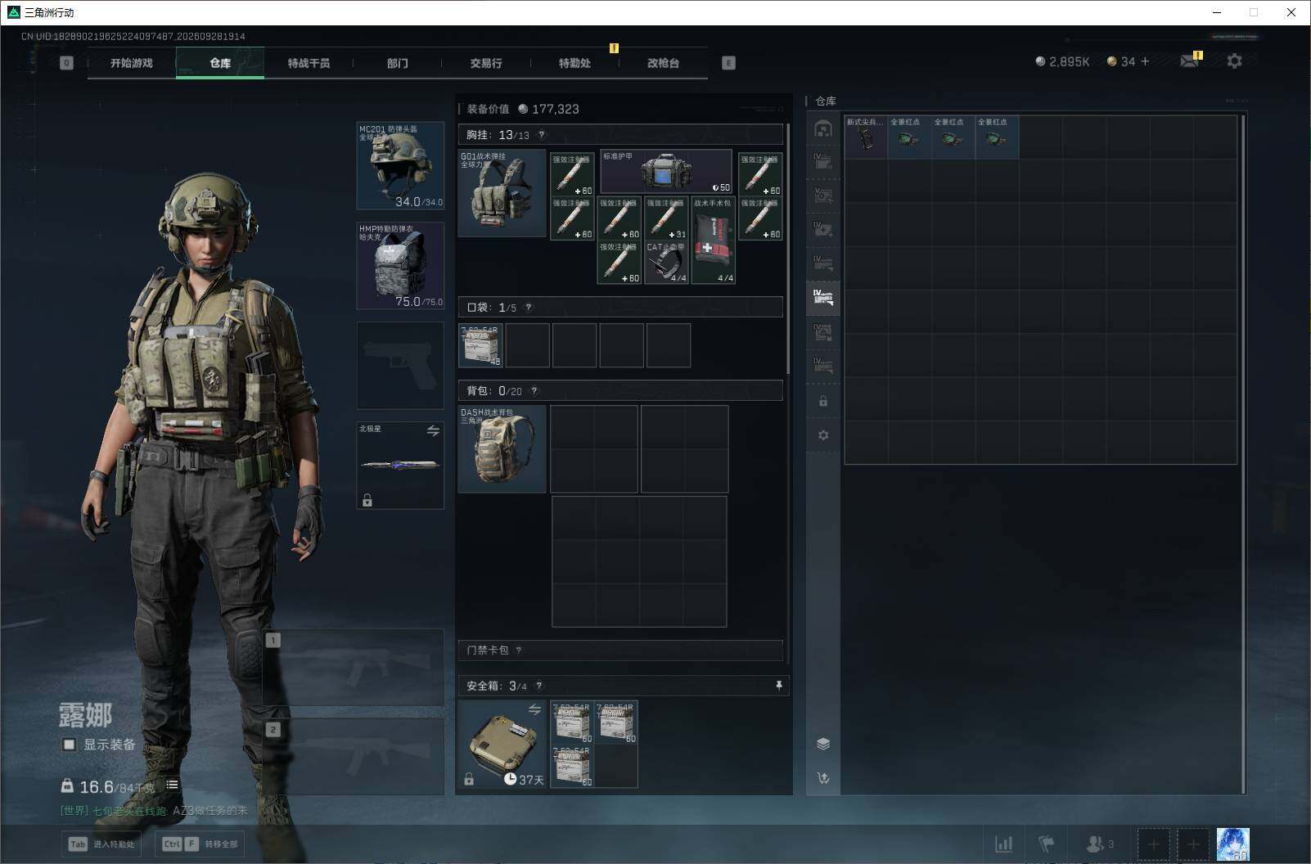Show help for 安全箱 safe box
The image size is (1311, 864).
[539, 686]
